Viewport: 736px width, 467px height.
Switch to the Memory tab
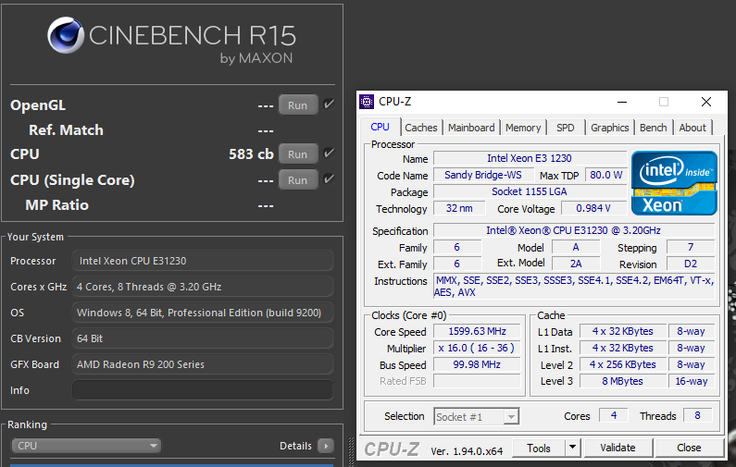(x=523, y=128)
